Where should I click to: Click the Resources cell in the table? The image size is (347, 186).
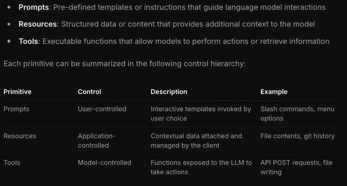click(x=20, y=136)
